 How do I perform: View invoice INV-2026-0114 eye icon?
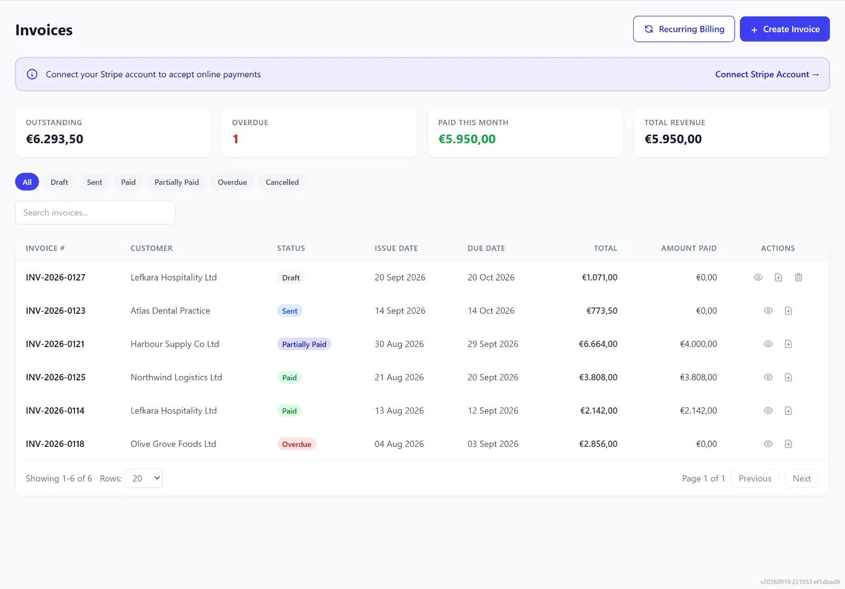click(768, 410)
